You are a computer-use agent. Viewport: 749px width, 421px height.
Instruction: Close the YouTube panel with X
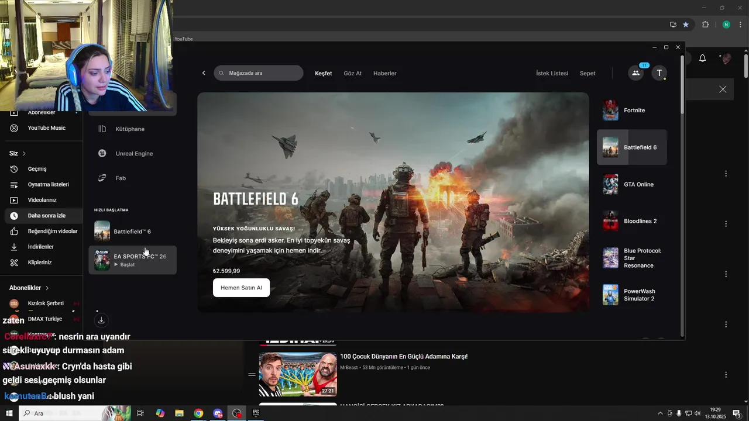723,89
